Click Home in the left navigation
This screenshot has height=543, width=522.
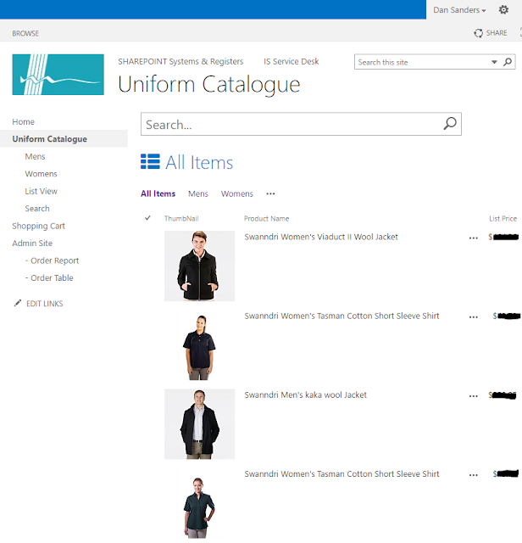(x=23, y=122)
